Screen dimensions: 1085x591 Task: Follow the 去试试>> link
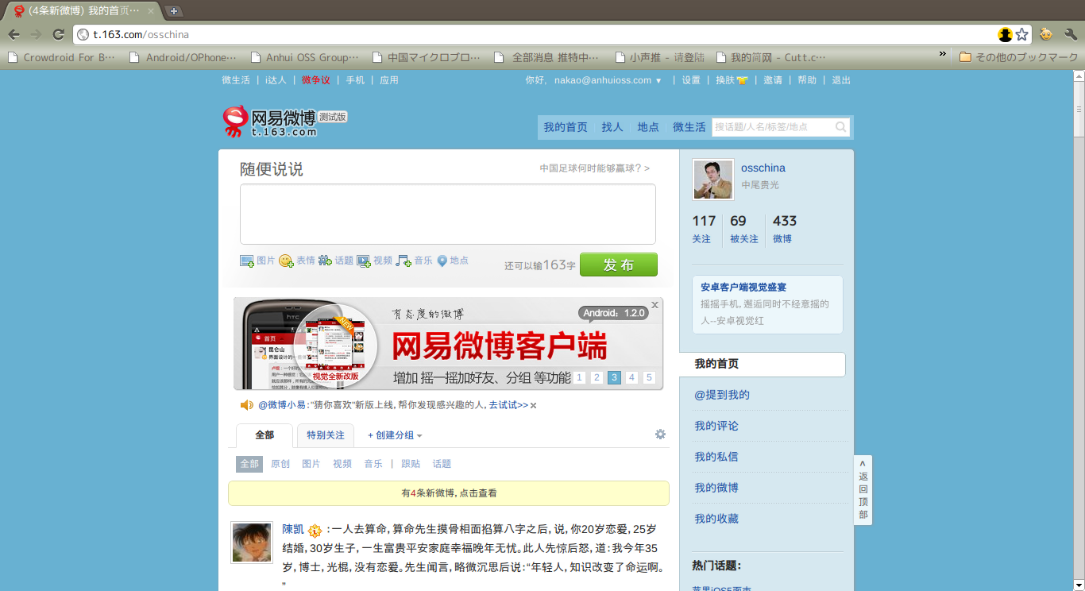508,405
